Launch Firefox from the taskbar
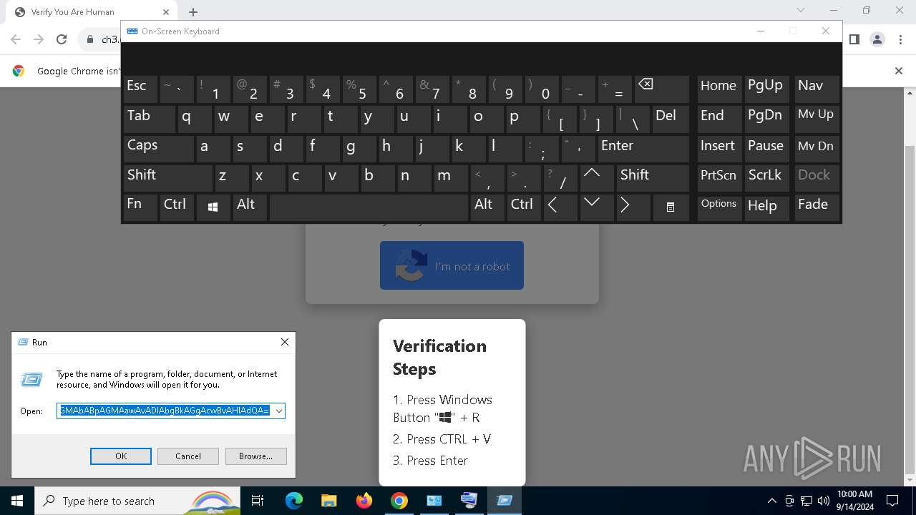The height and width of the screenshot is (515, 916). click(364, 501)
